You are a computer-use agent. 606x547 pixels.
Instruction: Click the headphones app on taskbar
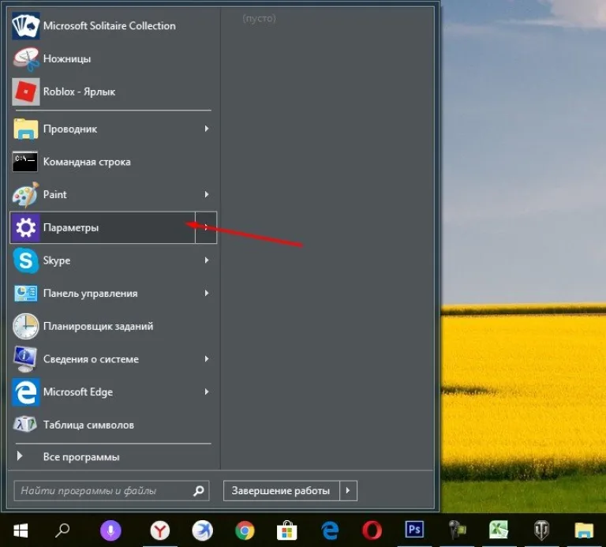456,530
